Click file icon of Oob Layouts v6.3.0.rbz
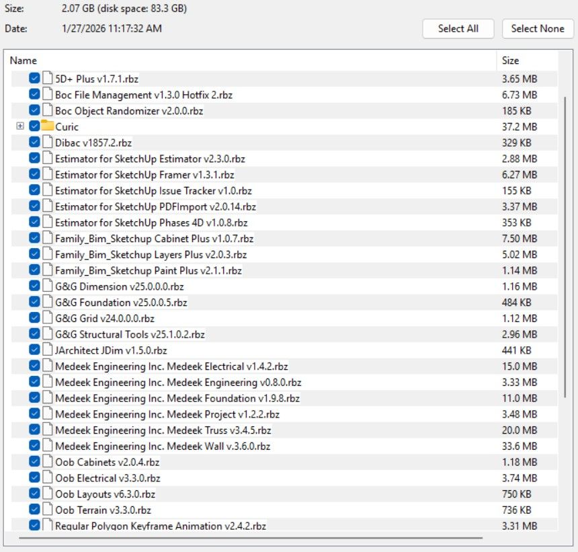This screenshot has width=578, height=552. pos(47,494)
